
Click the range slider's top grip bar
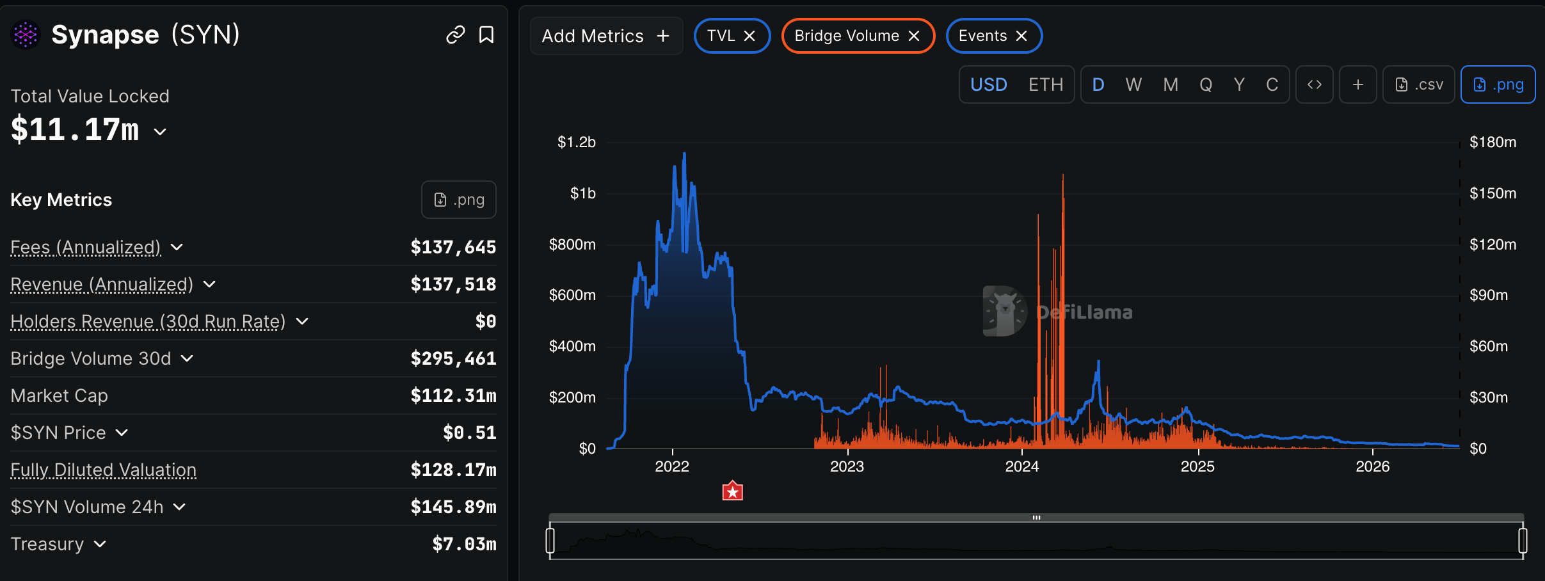coord(1036,517)
